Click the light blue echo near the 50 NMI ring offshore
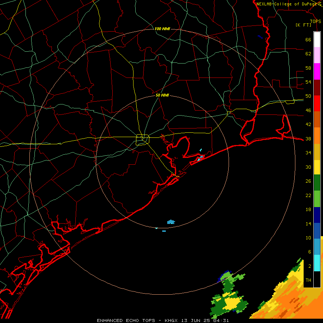Viewport: 323px width, 323px height. [x=171, y=222]
